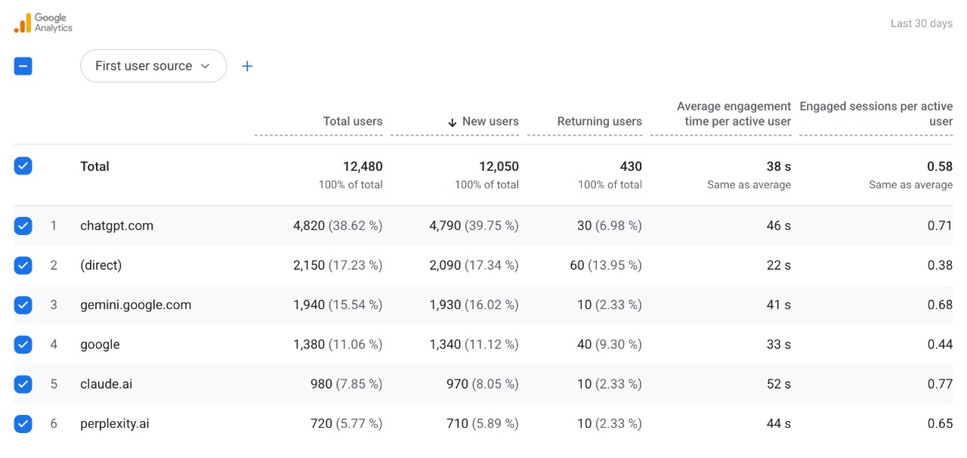Select the perplexity.ai source name
The width and height of the screenshot is (967, 458).
(x=115, y=423)
